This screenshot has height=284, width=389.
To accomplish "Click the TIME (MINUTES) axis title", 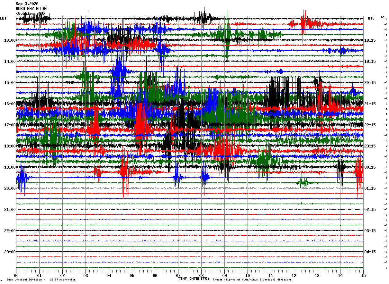I will click(194, 279).
